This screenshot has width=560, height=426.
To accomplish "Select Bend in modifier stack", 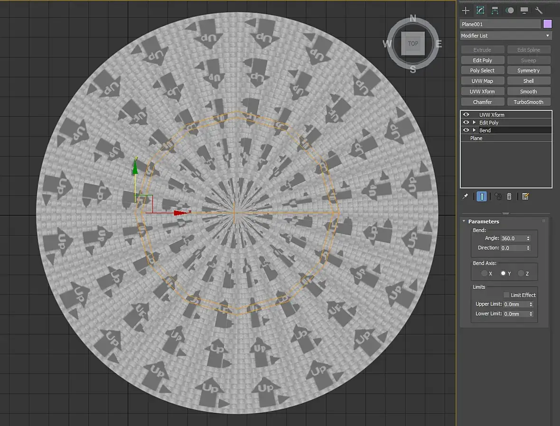I will pyautogui.click(x=485, y=130).
